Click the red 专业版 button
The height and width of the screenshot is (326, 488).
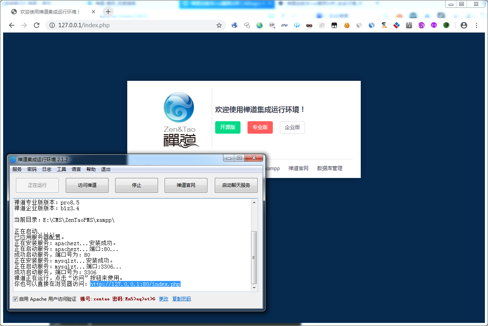tap(260, 127)
